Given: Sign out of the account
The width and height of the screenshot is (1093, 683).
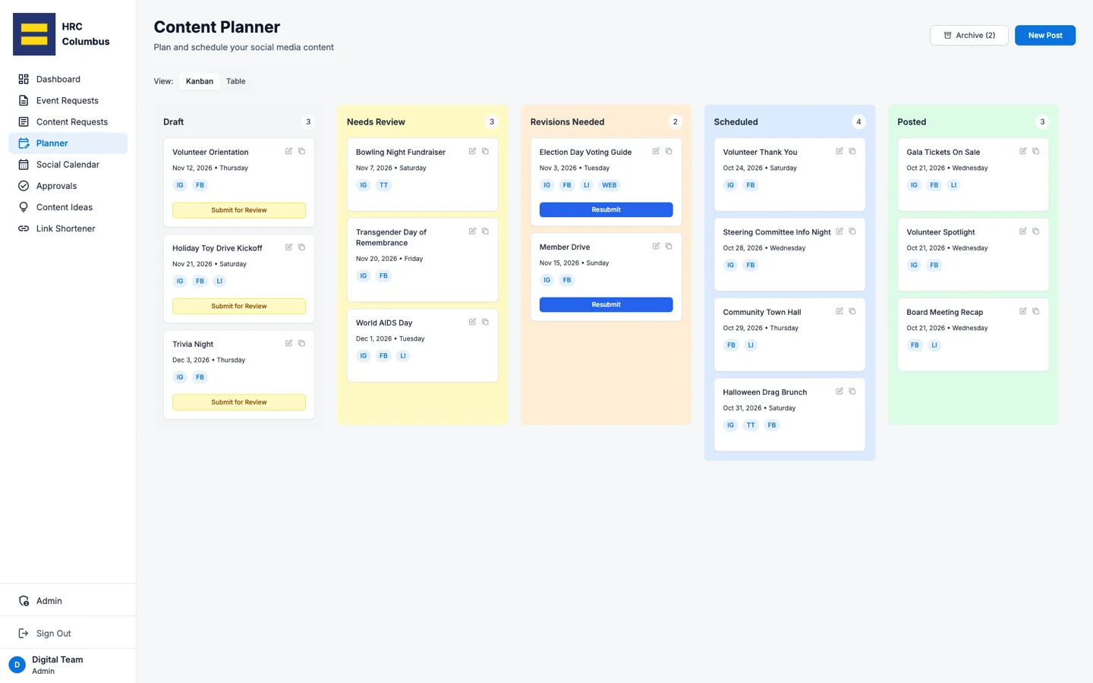Looking at the screenshot, I should [x=68, y=633].
